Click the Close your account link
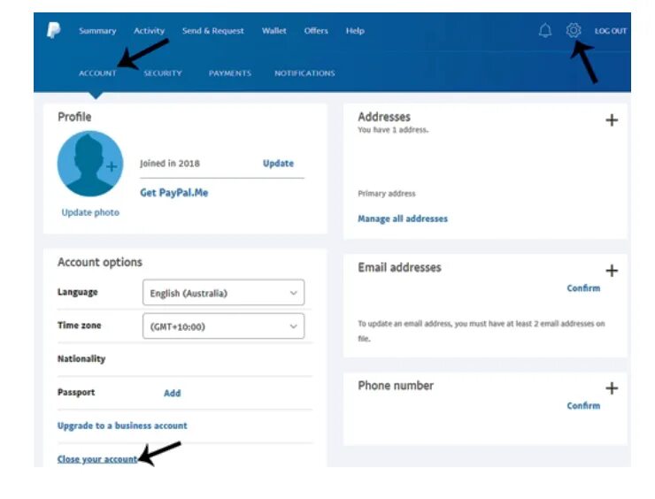The width and height of the screenshot is (655, 499). click(97, 459)
